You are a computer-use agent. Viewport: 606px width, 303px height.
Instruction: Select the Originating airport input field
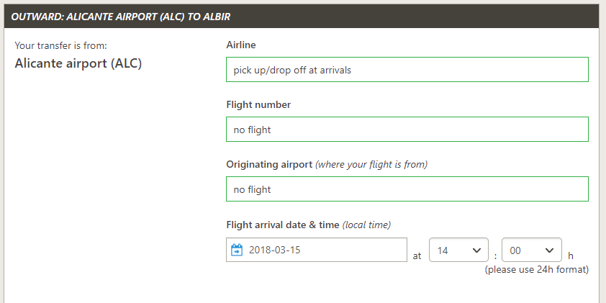pyautogui.click(x=407, y=189)
